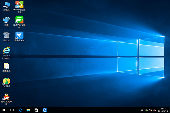
Task: Open the clock showing 20:17
Action: [163, 110]
